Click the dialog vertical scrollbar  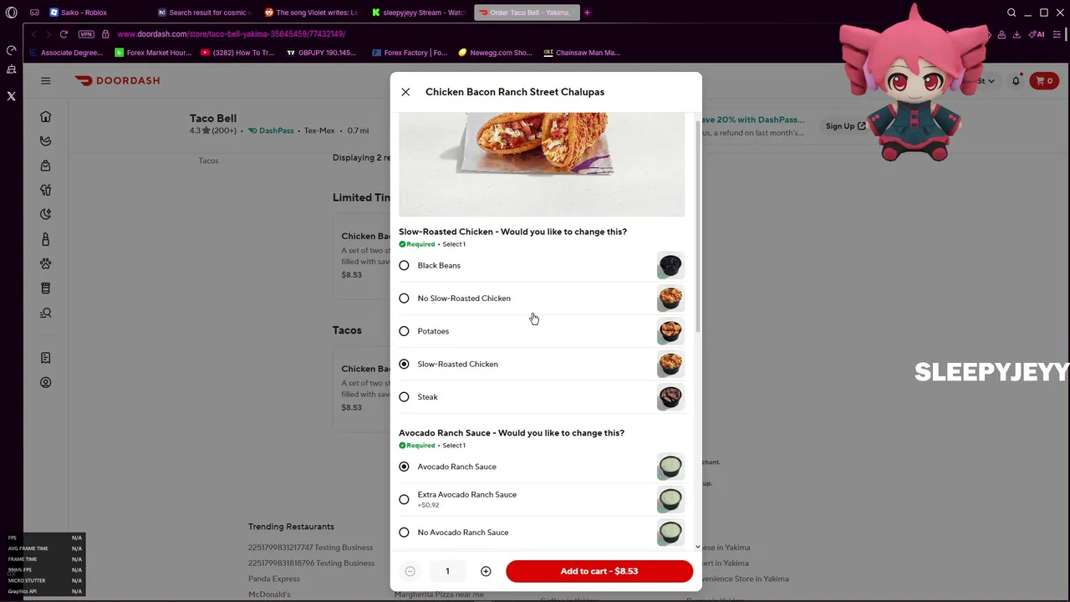click(x=698, y=226)
